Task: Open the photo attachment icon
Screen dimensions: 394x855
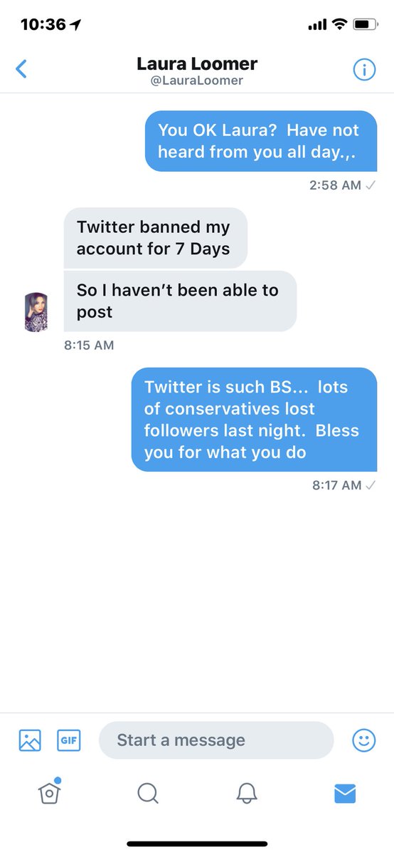Action: pos(30,740)
